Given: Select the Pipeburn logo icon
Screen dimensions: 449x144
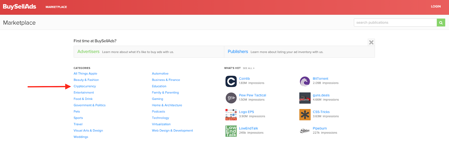Looking at the screenshot, I should point(305,131).
